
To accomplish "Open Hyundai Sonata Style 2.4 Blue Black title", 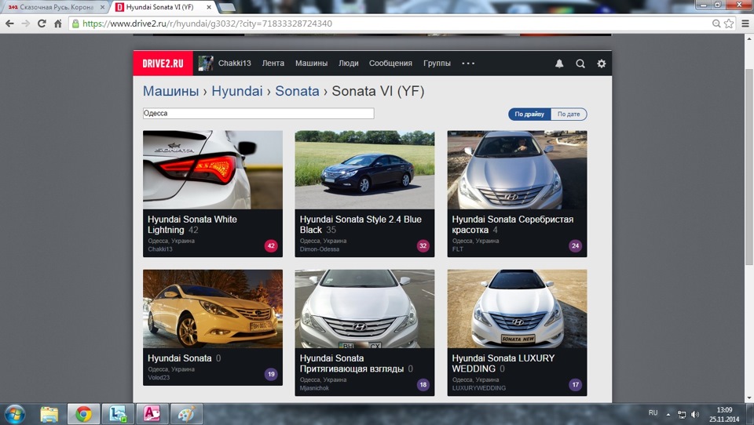I will click(361, 224).
